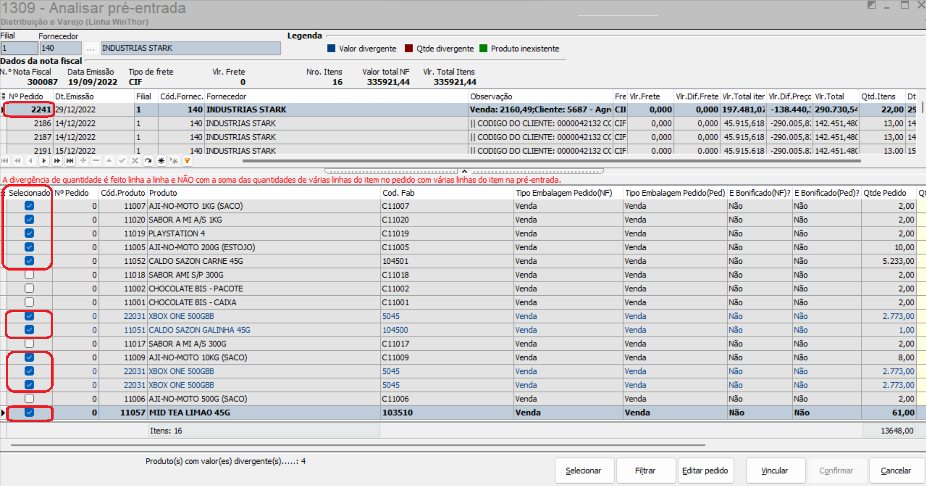Sort by Nº Pedido column in orders grid
This screenshot has height=486, width=926.
click(29, 96)
